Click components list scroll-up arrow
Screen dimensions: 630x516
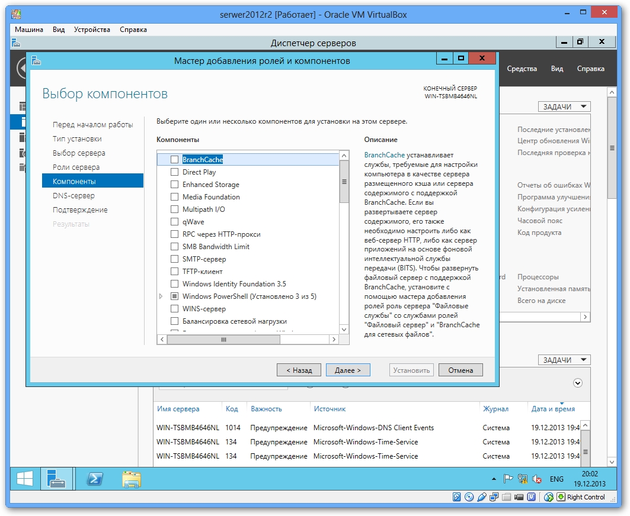coord(344,155)
